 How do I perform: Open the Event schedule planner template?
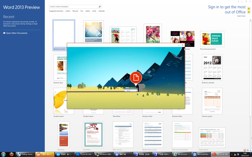click(212, 137)
